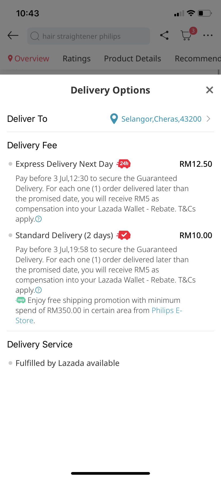The image size is (221, 479).
Task: Tap info icon under Express Delivery terms
Action: point(39,219)
